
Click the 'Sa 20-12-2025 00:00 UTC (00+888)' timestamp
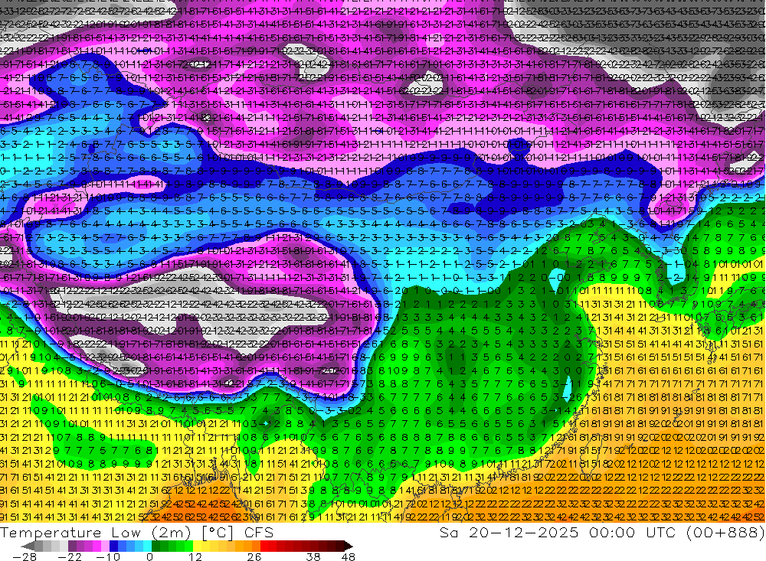pos(602,532)
